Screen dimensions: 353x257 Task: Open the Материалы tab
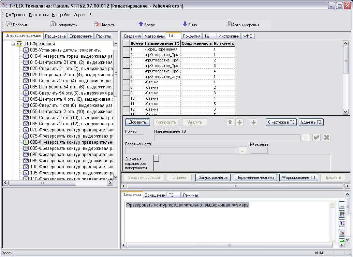155,36
